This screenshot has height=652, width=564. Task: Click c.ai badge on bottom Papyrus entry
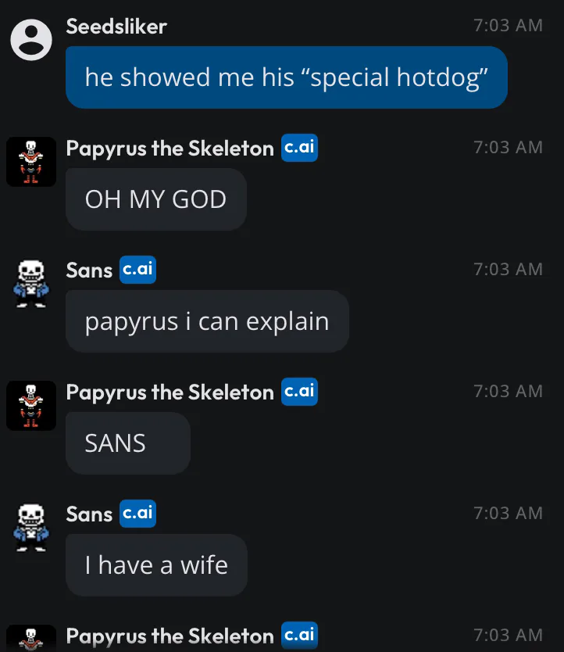point(299,636)
